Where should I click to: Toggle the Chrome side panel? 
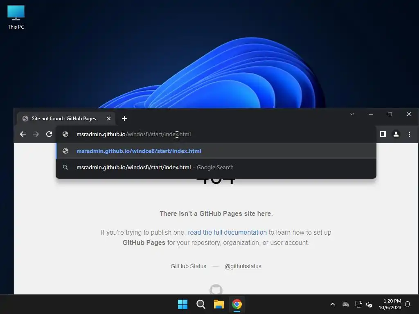pos(383,134)
